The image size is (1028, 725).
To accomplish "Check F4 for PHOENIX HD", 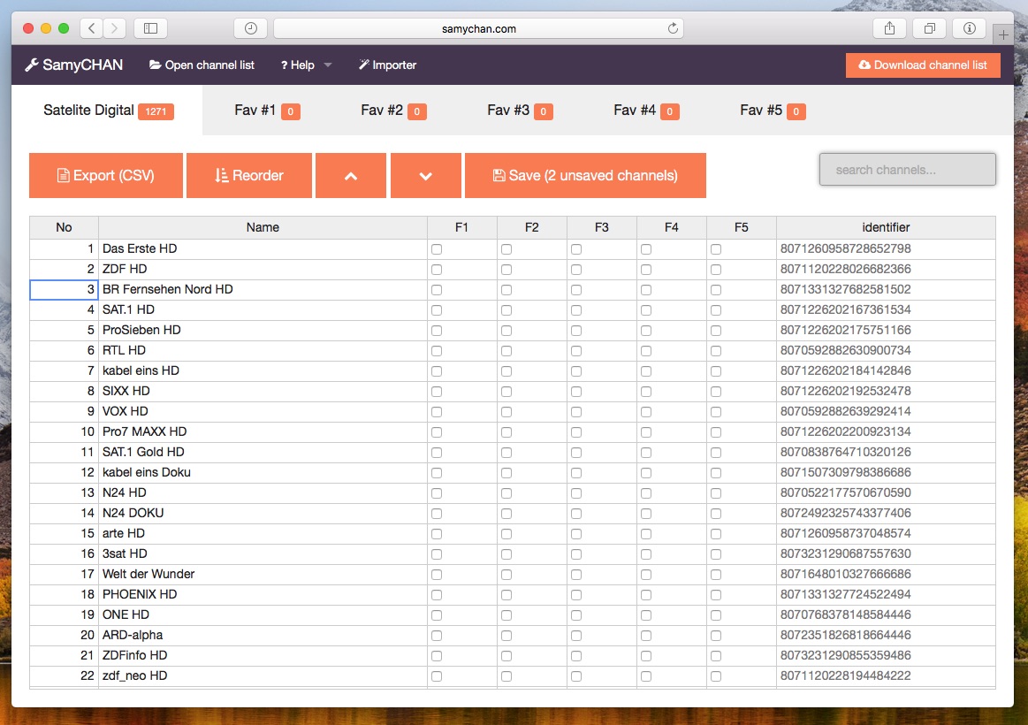I will (646, 594).
